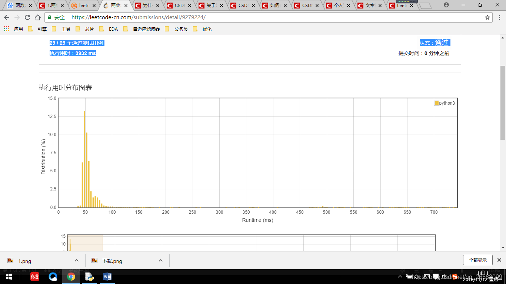Expand options for 下载.png download
This screenshot has width=506, height=284.
(161, 260)
